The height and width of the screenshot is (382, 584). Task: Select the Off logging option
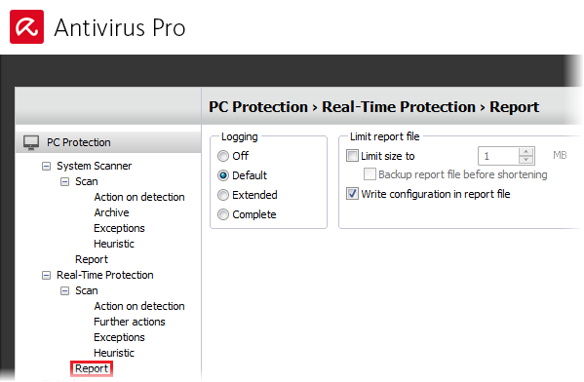click(223, 156)
